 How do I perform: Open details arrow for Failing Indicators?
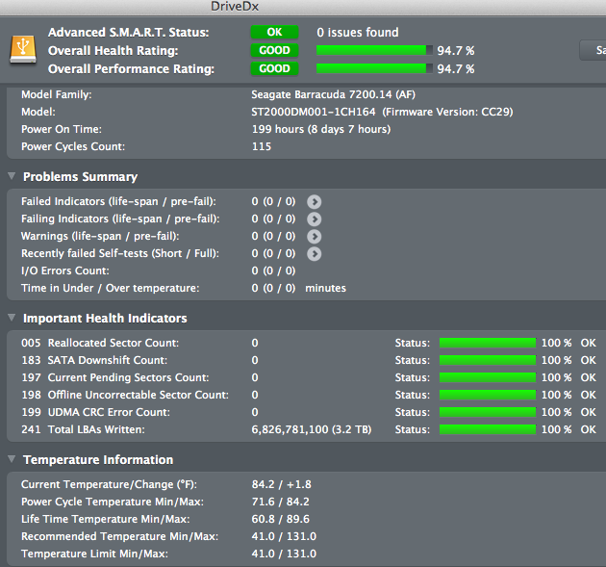tap(314, 219)
